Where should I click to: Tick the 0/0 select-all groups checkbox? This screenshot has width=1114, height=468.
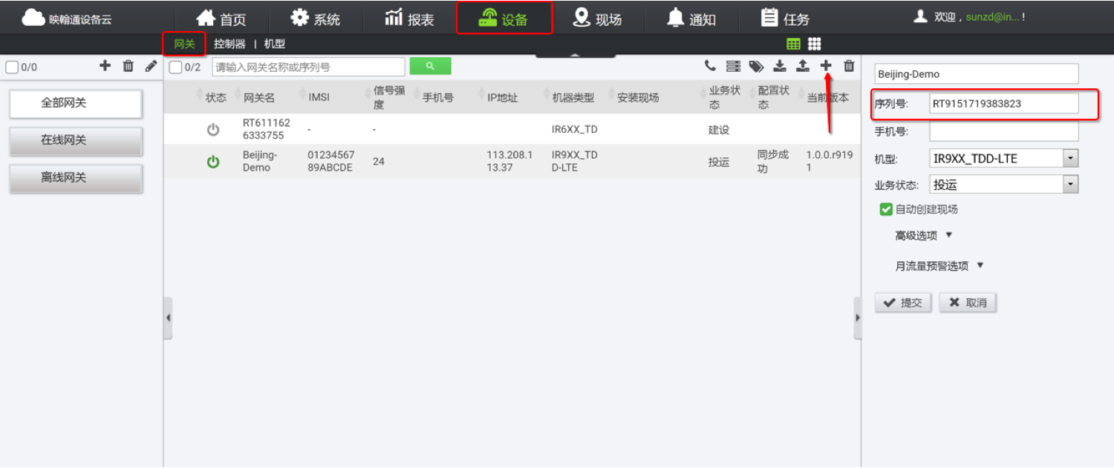pyautogui.click(x=12, y=67)
